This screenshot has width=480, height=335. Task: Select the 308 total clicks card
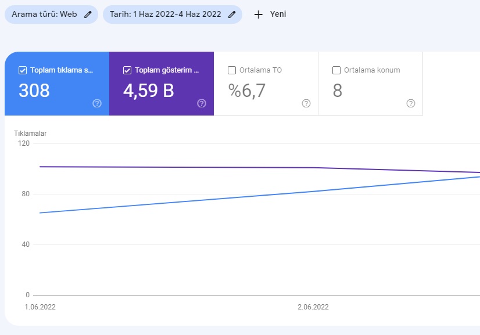click(x=57, y=84)
